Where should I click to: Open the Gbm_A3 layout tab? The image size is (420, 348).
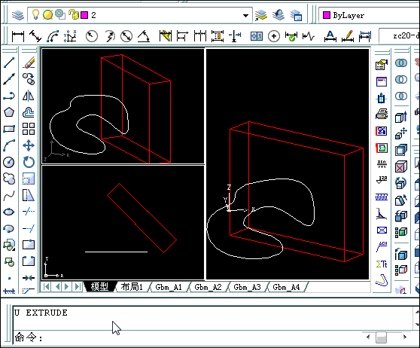click(247, 287)
